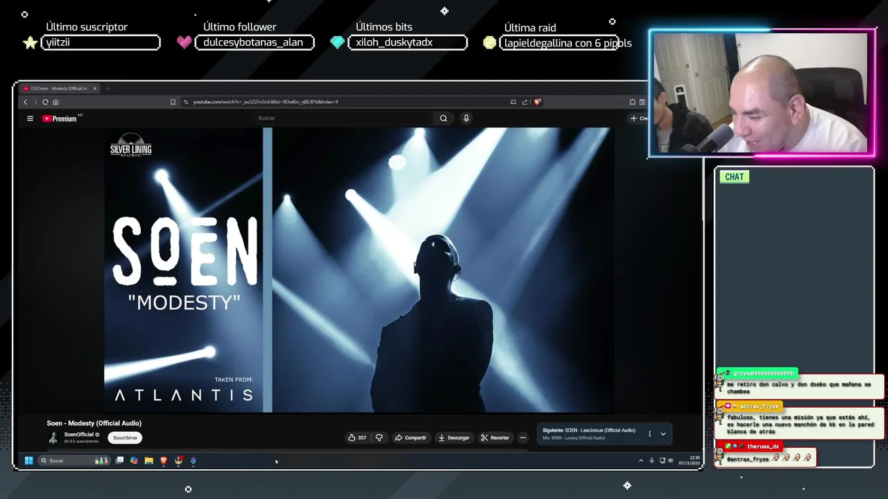Viewport: 888px width, 499px height.
Task: Click the Descargar download button
Action: click(454, 437)
